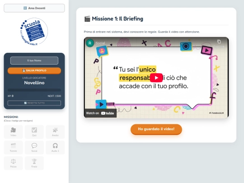This screenshot has height=183, width=244.
Task: Open the Social chat mission badge
Action: click(x=34, y=147)
